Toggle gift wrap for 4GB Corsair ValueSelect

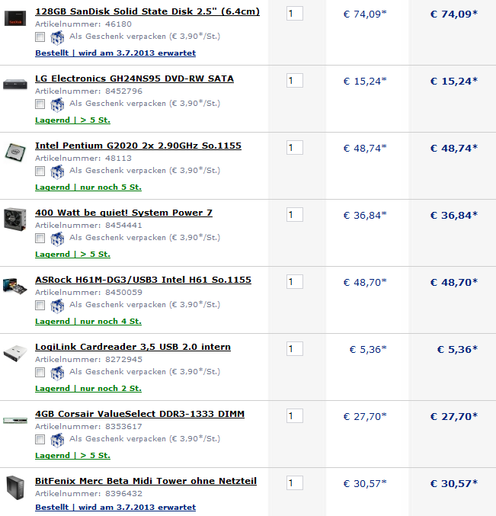(x=40, y=439)
